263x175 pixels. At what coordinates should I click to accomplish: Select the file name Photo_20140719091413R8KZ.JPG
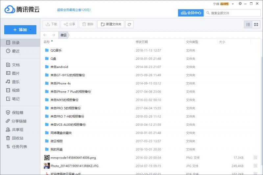[75, 166]
